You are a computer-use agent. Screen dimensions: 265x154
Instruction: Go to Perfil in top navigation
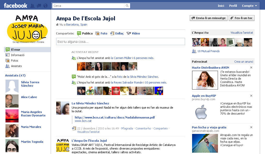[x=233, y=6]
